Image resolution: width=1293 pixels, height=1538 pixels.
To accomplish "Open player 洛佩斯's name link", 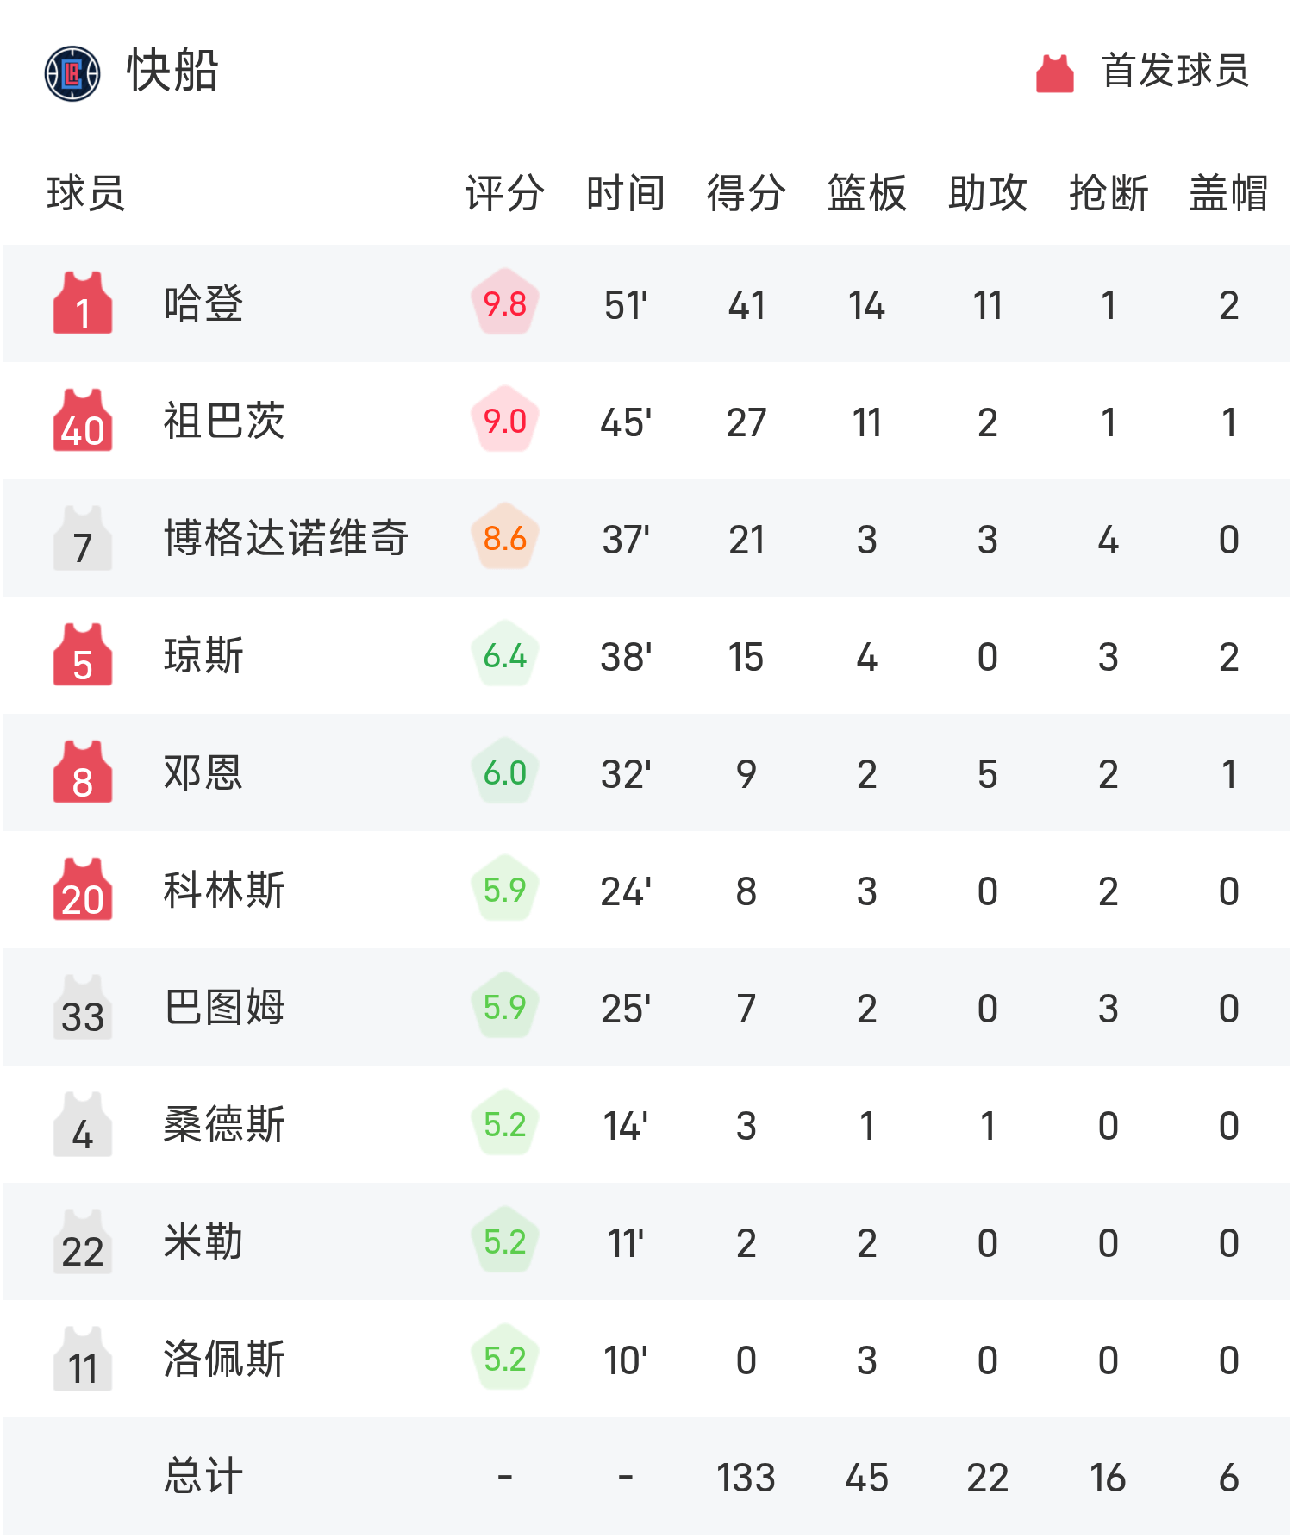I will (224, 1359).
